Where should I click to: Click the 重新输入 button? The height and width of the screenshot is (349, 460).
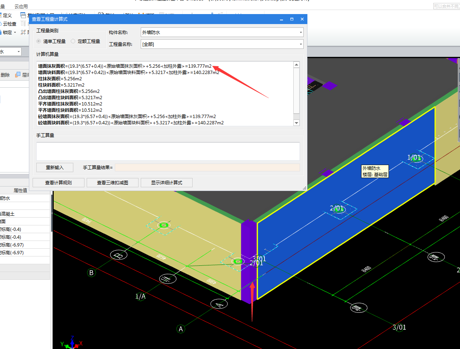pos(55,168)
